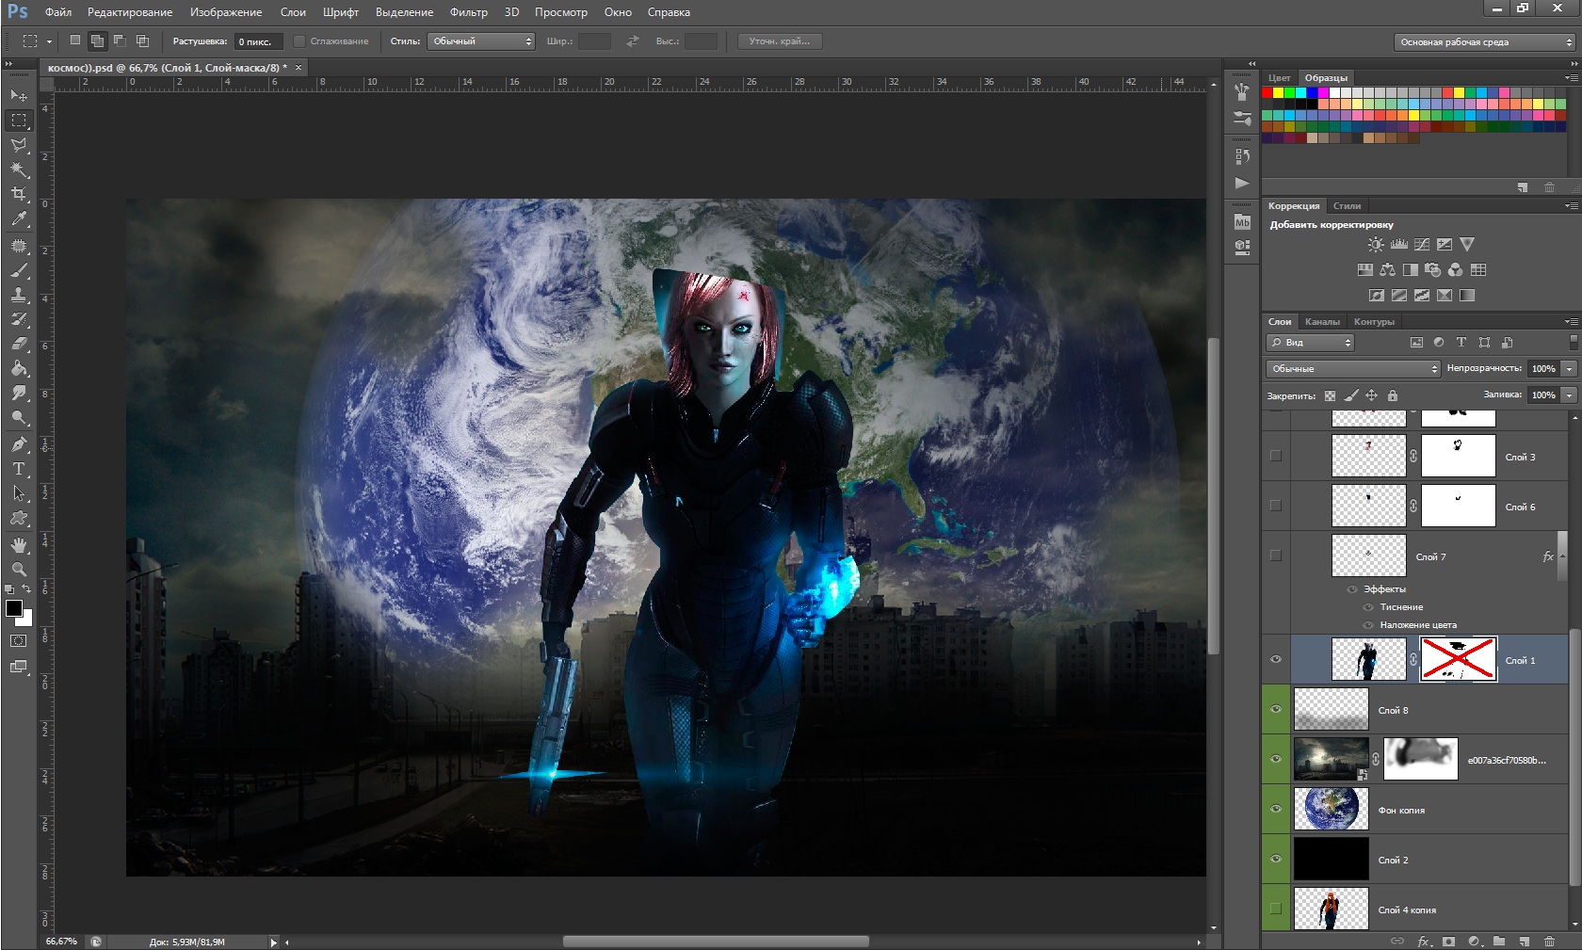This screenshot has height=950, width=1582.
Task: Select the Rectangular Marquee tool
Action: pos(18,121)
